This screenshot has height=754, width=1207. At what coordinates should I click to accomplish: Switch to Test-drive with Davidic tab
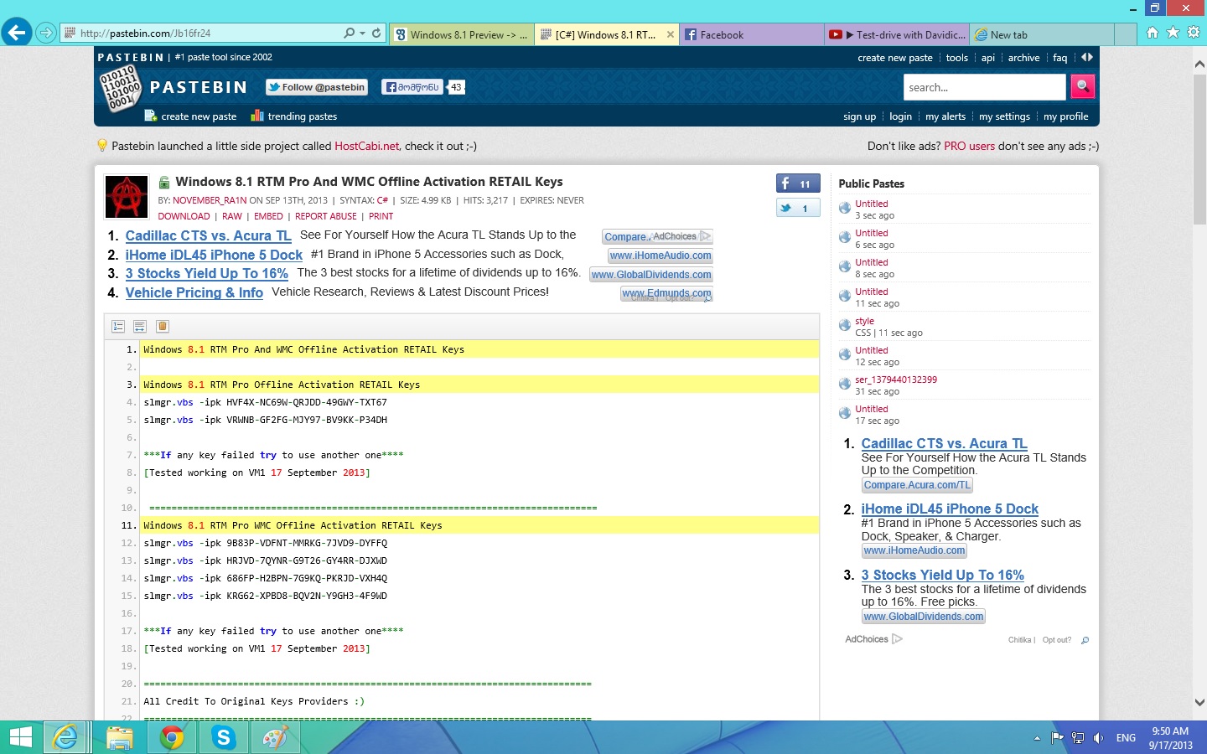coord(897,34)
